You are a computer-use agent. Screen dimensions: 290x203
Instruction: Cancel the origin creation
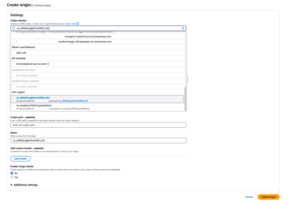[249, 197]
